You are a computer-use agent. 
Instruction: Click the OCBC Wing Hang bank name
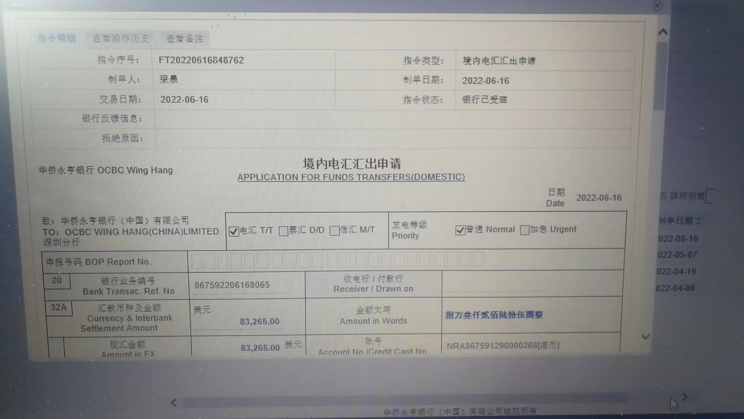point(105,170)
